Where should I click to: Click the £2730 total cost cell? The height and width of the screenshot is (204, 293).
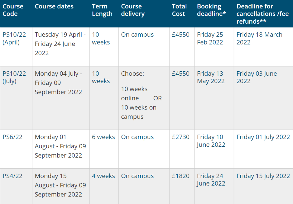pyautogui.click(x=181, y=137)
